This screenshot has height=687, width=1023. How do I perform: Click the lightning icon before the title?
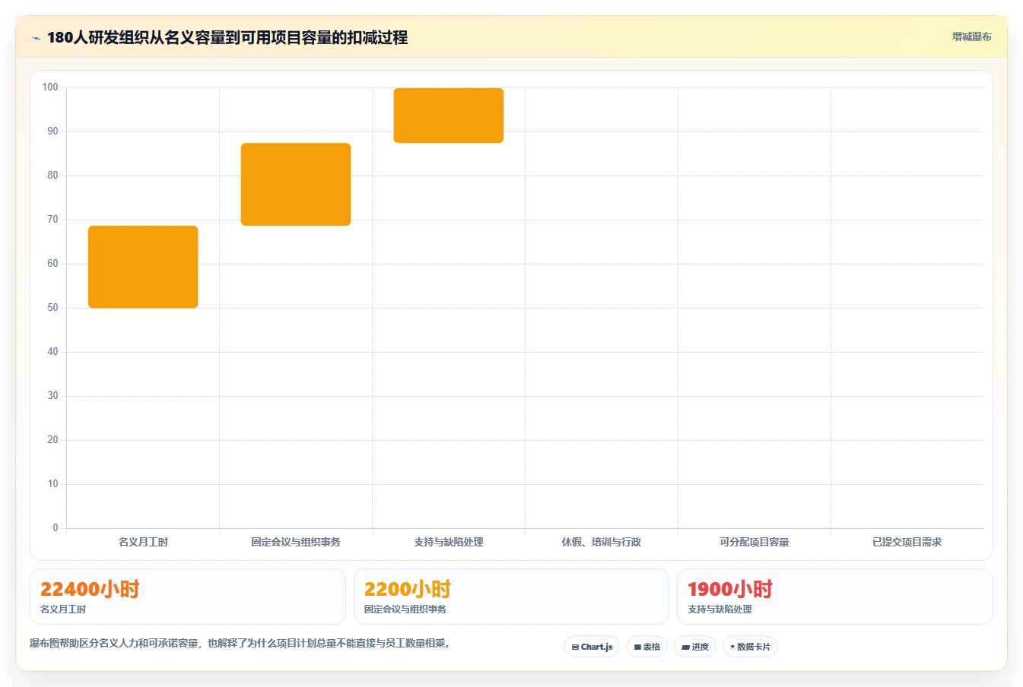36,38
